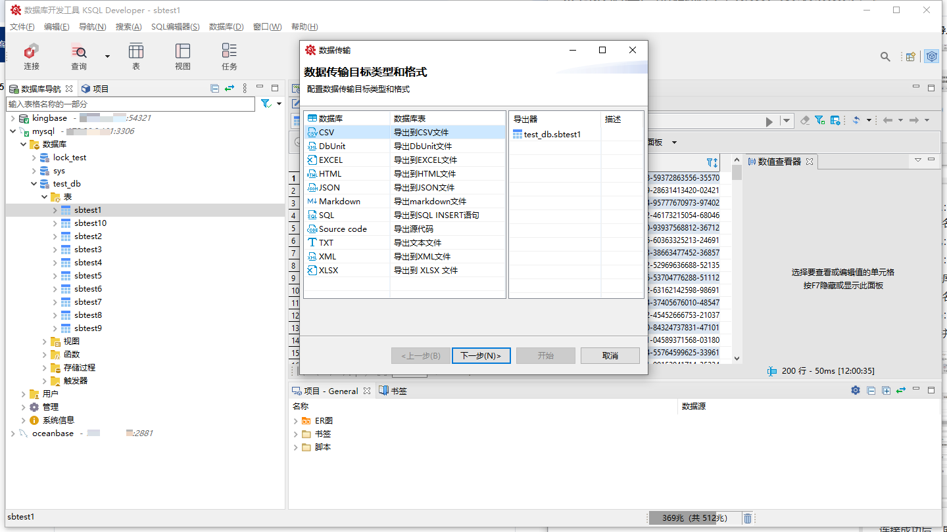Click the 取消 button in dialog
The image size is (947, 532).
point(610,356)
